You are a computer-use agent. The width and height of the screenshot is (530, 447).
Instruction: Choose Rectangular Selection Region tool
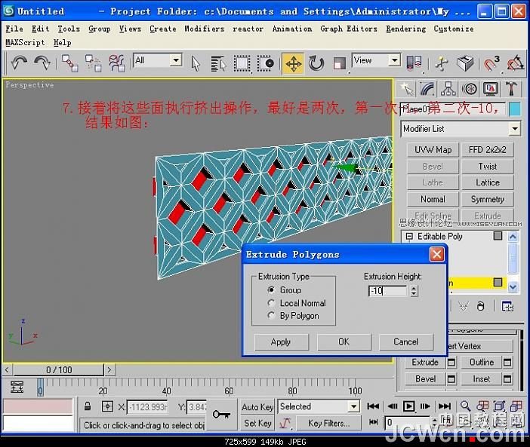242,63
